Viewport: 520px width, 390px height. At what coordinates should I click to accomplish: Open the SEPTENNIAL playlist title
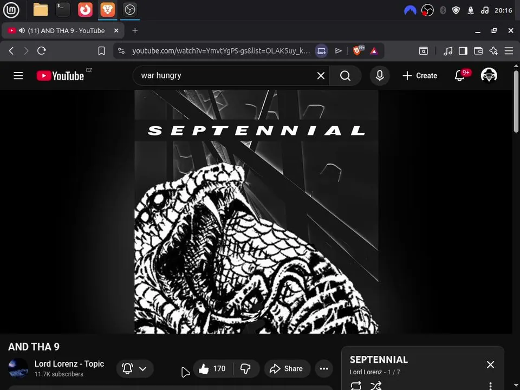click(x=379, y=360)
